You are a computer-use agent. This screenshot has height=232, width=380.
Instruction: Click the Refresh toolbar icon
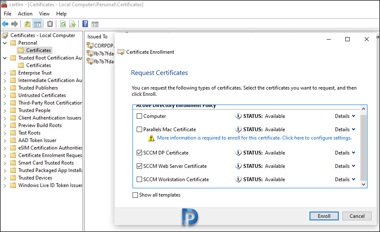tap(63, 24)
